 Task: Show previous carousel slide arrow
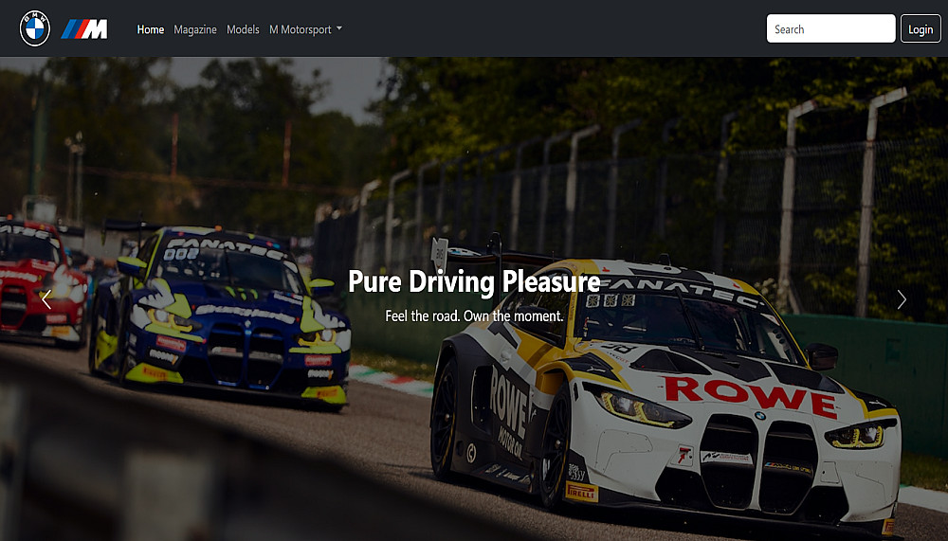coord(46,299)
